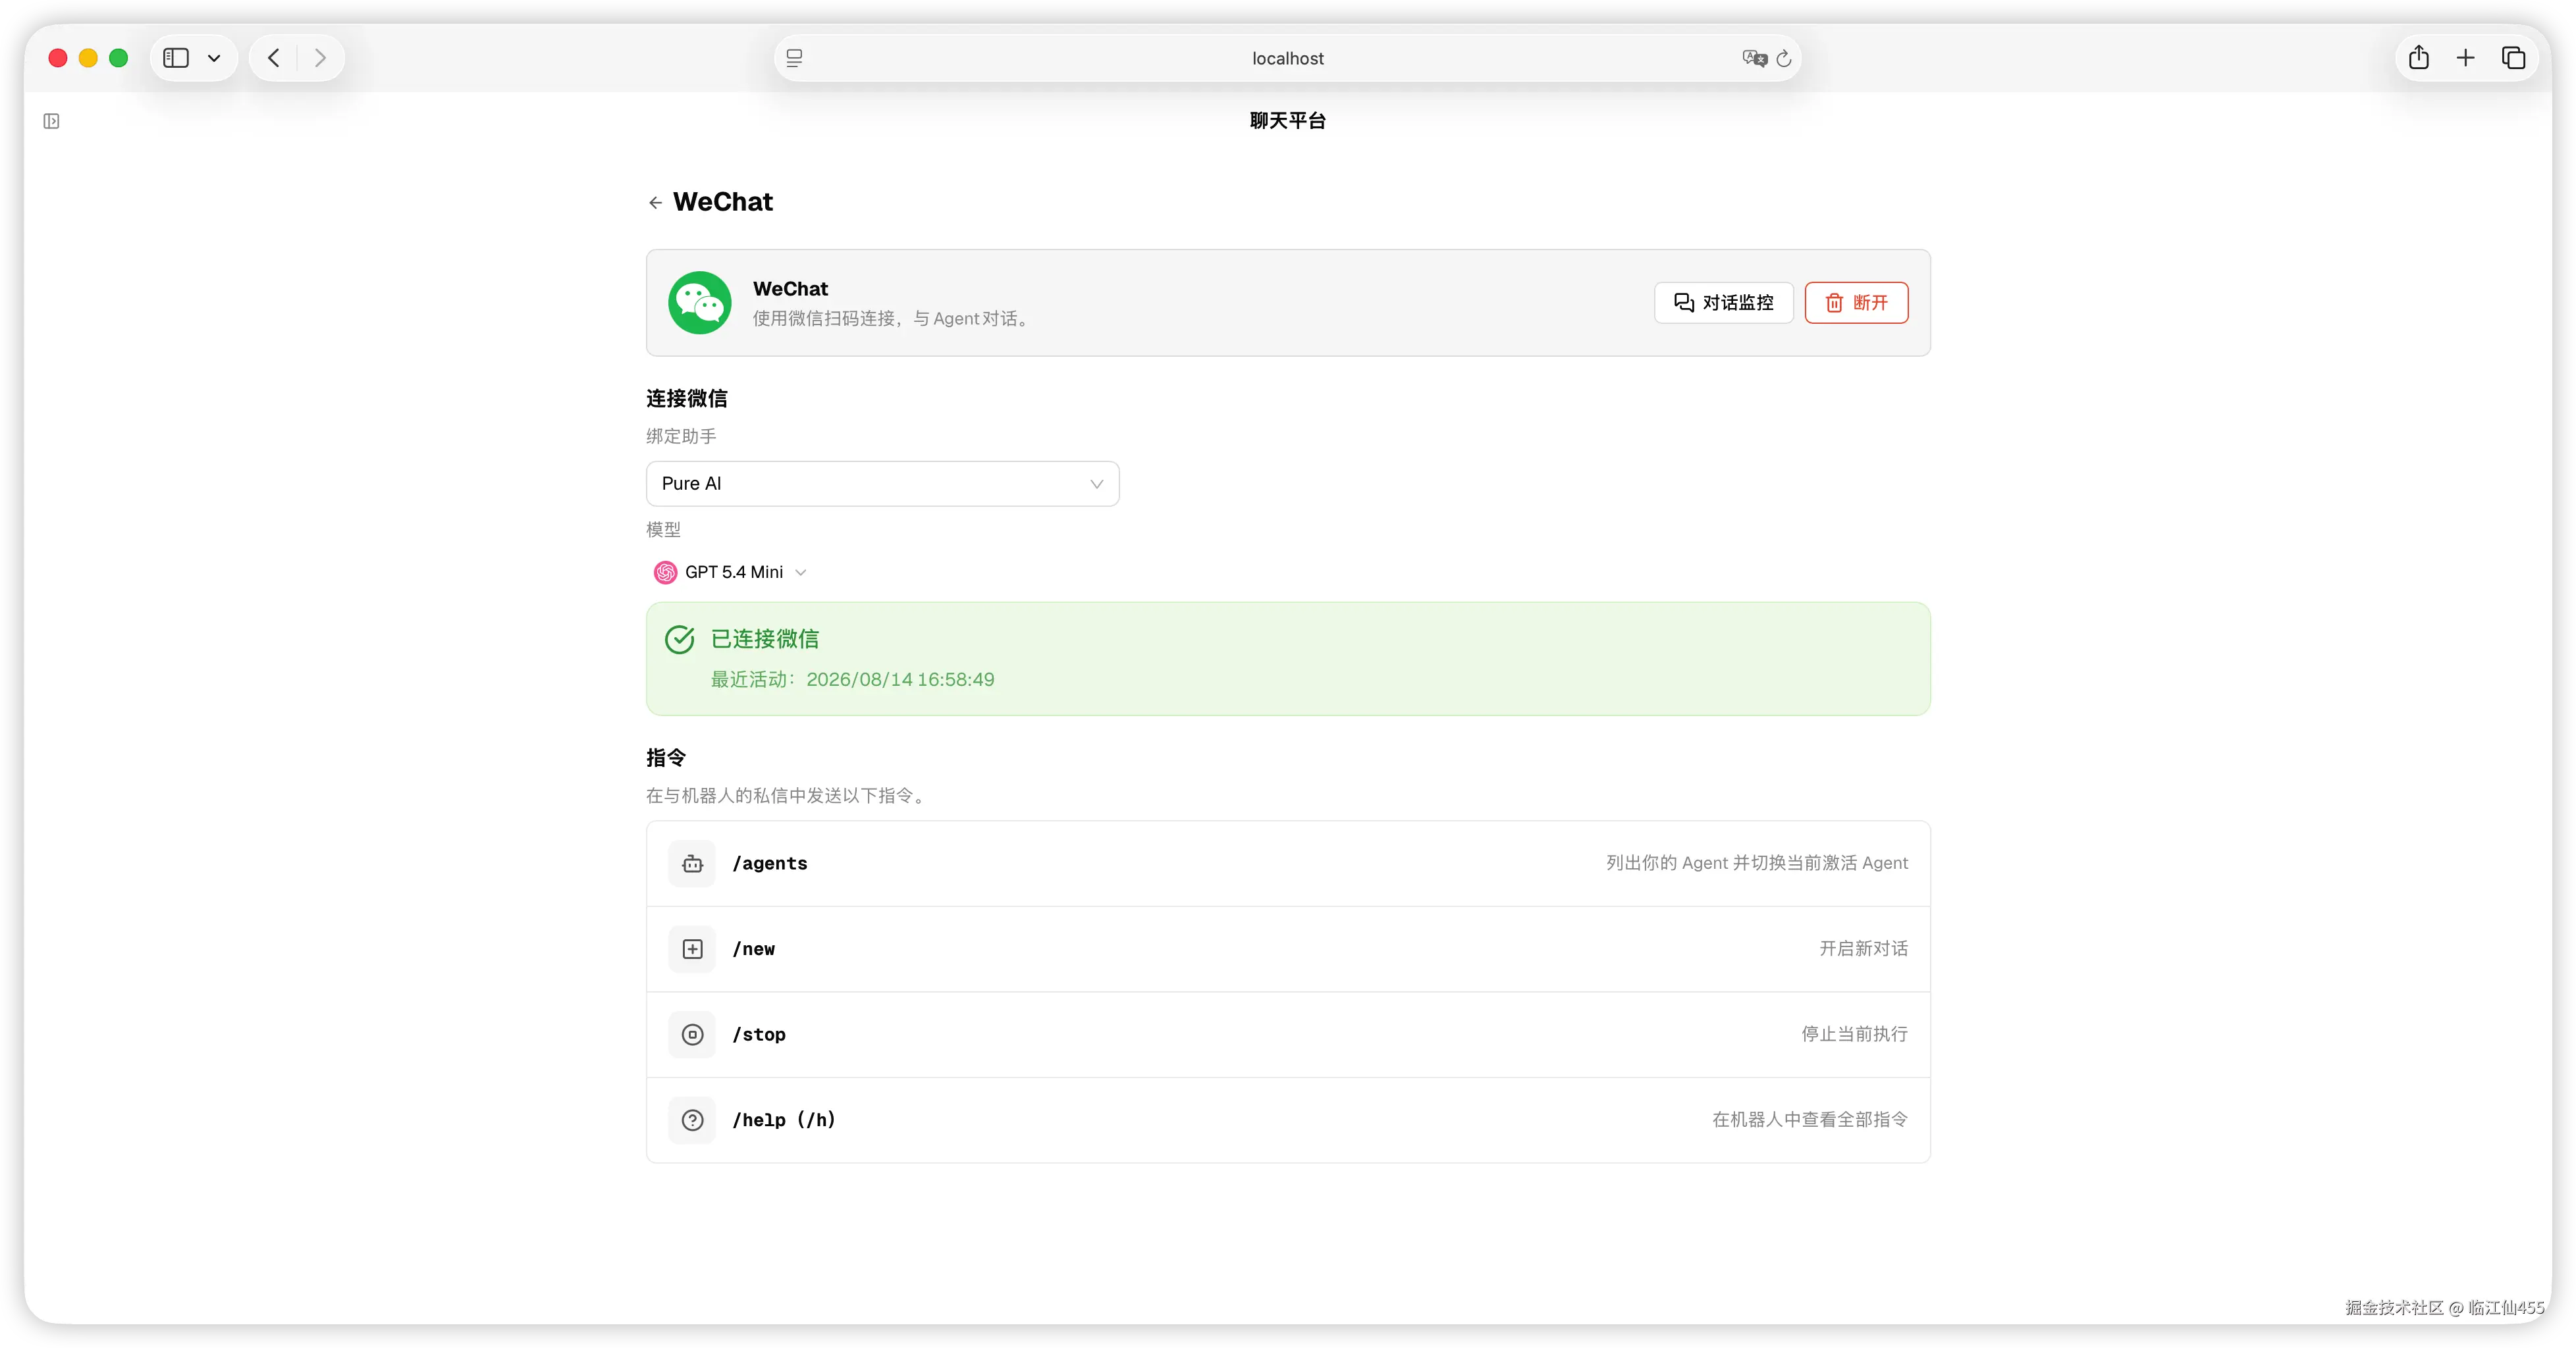Image resolution: width=2576 pixels, height=1348 pixels.
Task: Click the 模型 field label
Action: point(663,530)
